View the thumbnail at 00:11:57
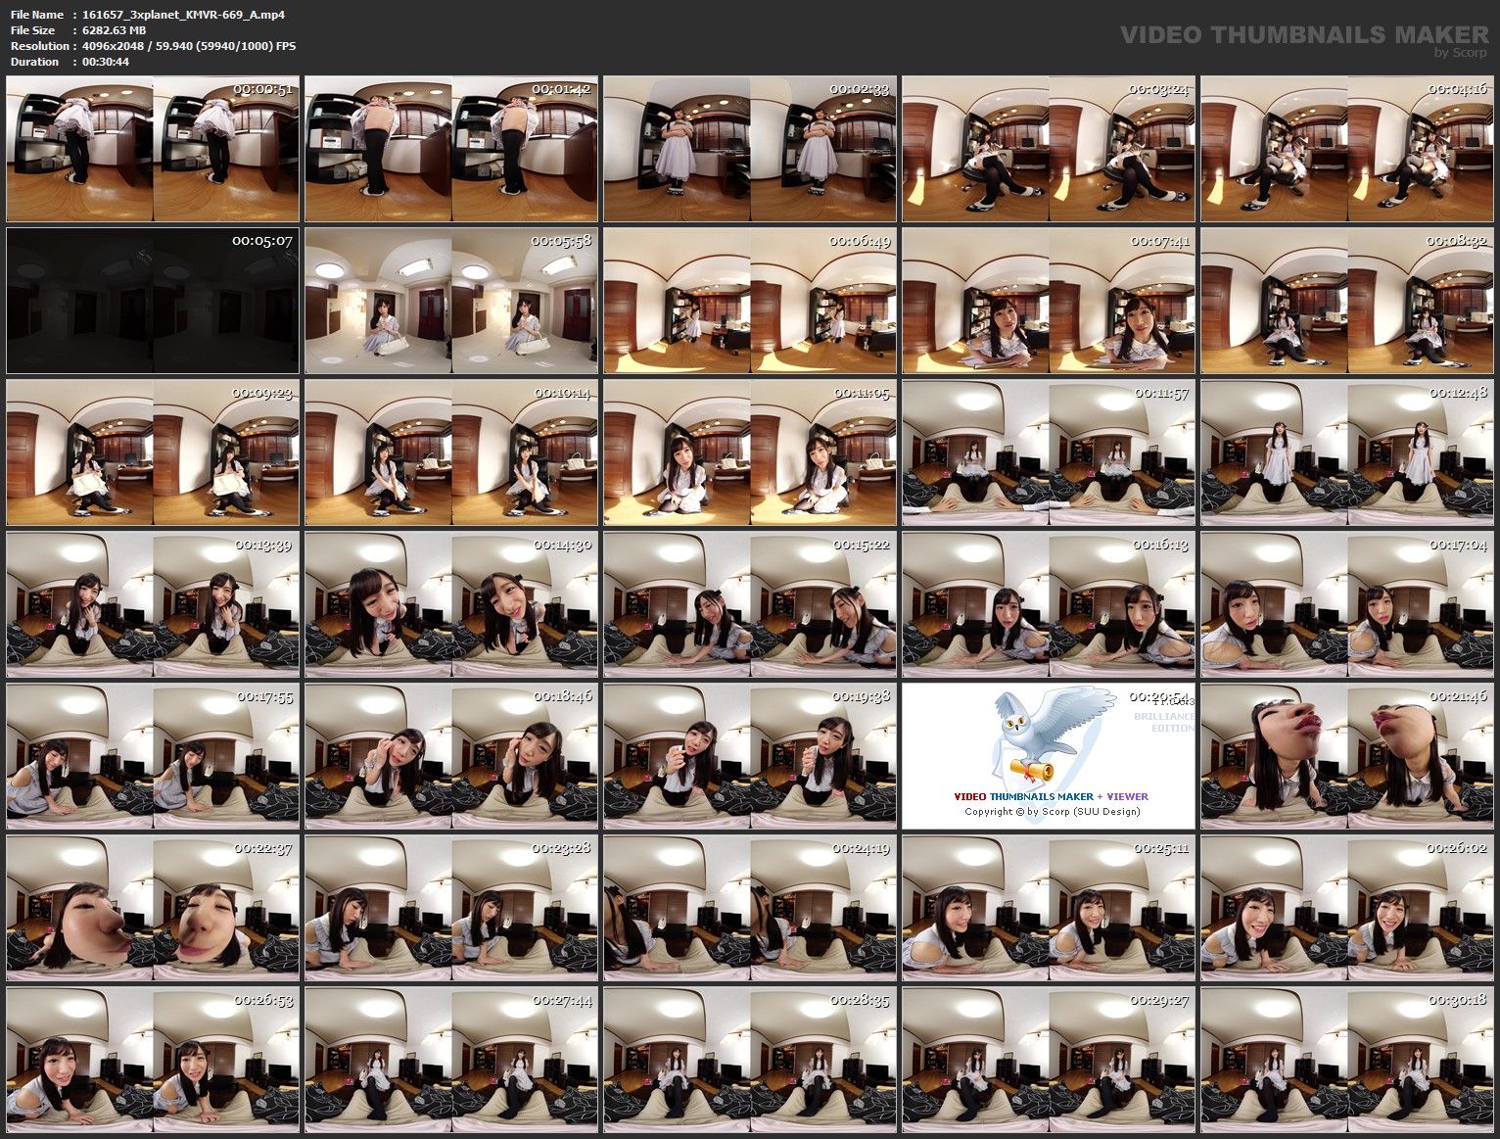 pos(1048,452)
